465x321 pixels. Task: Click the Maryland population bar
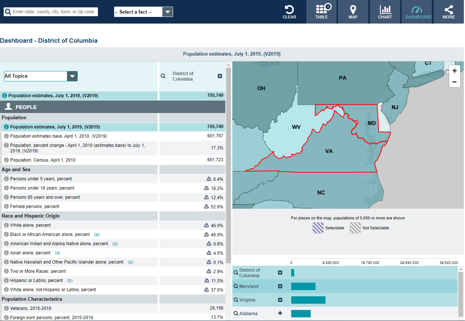coord(303,286)
